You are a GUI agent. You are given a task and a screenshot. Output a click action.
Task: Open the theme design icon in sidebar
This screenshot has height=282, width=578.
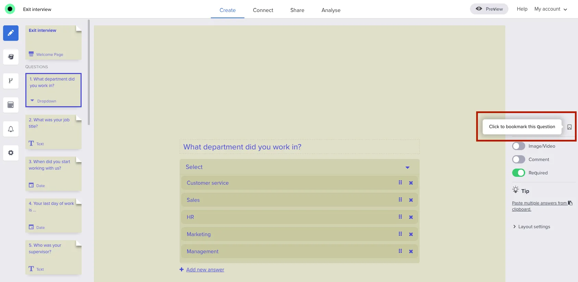(x=11, y=57)
